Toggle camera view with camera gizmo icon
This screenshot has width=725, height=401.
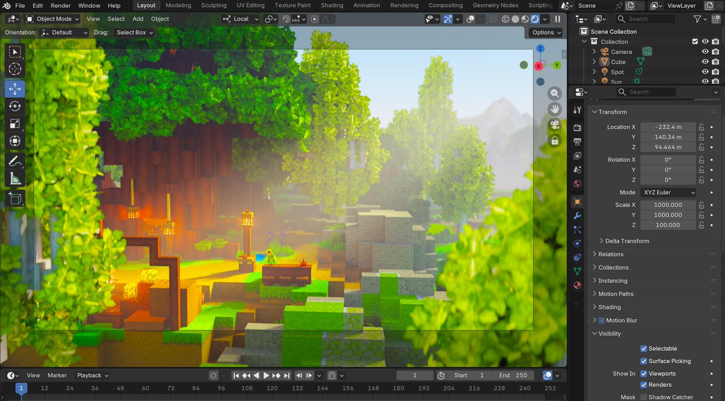coord(555,125)
